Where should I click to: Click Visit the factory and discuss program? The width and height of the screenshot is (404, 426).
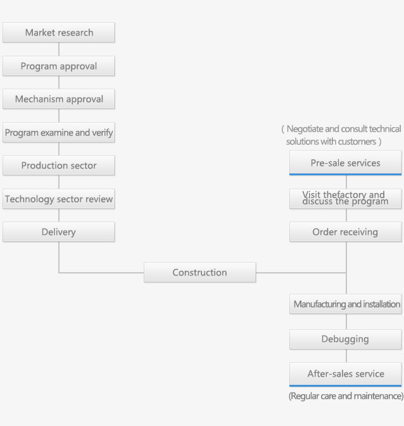tap(346, 199)
